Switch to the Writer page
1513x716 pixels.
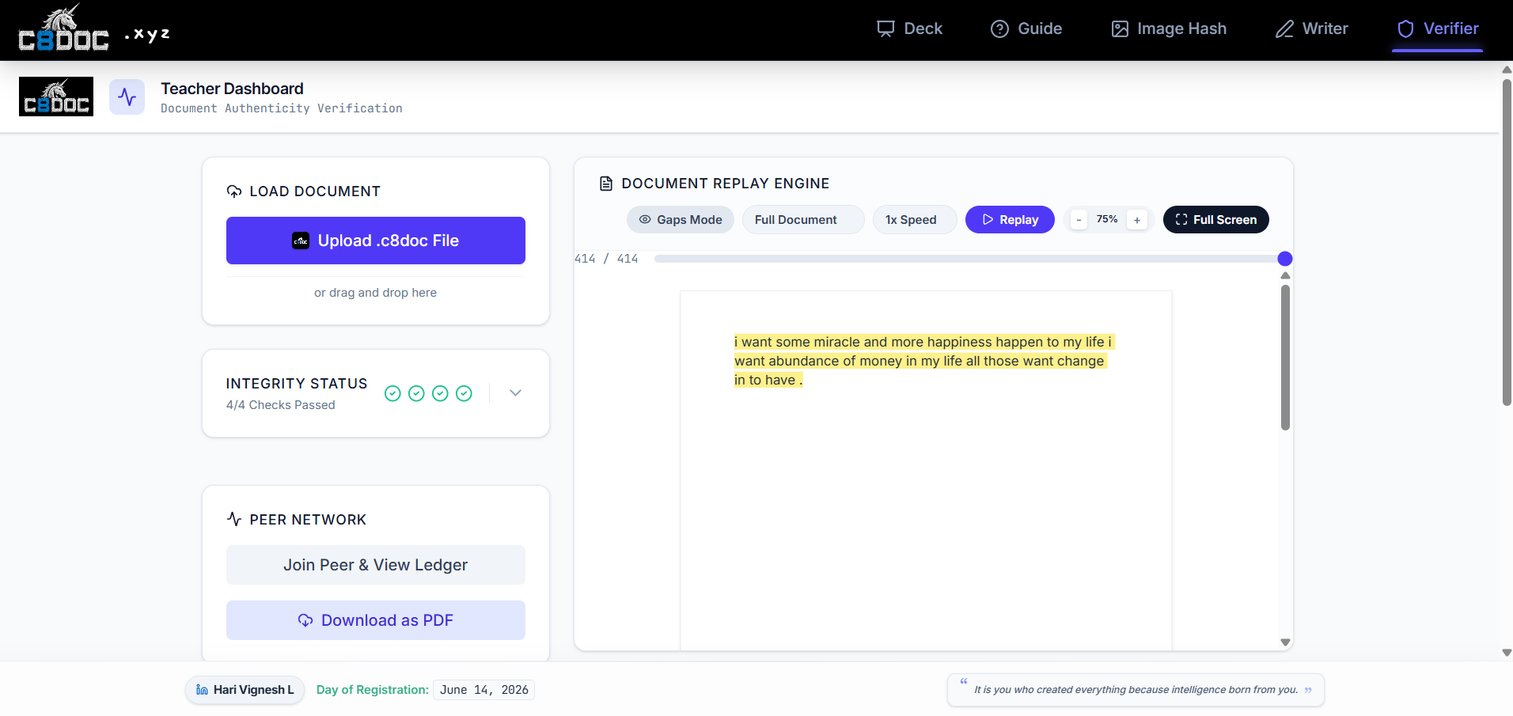1311,28
